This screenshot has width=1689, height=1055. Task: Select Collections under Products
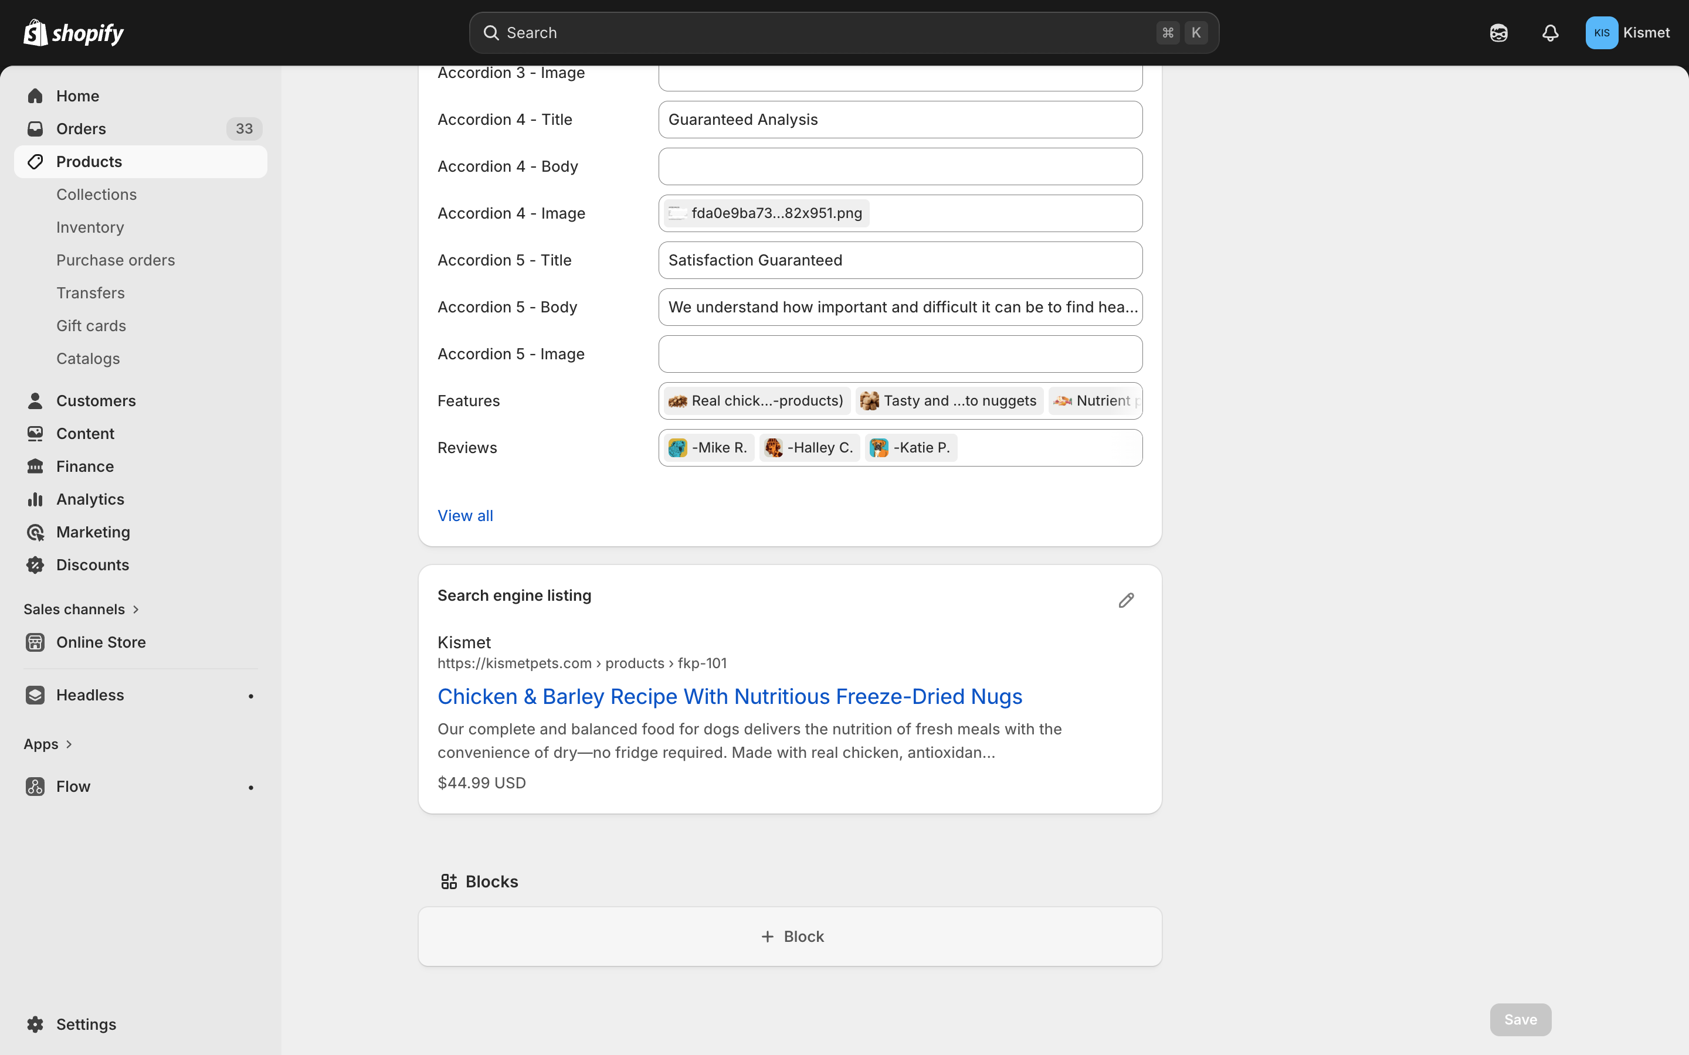coord(96,194)
